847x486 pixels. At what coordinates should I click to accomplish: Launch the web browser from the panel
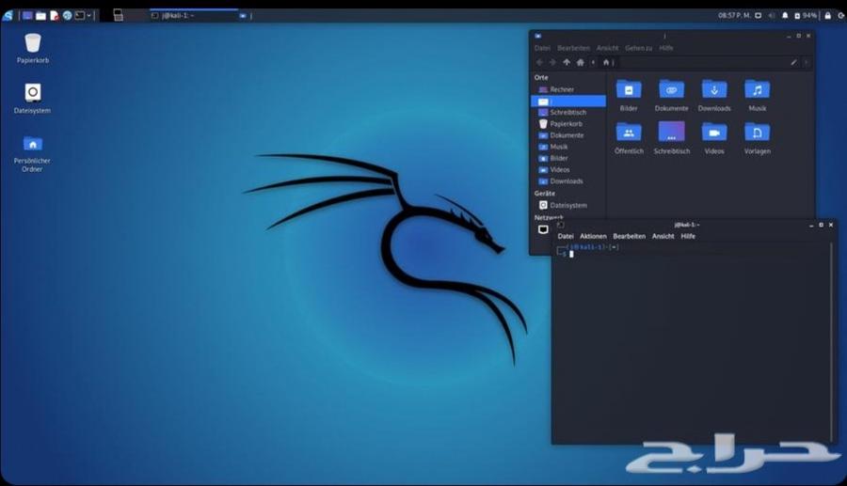click(67, 16)
